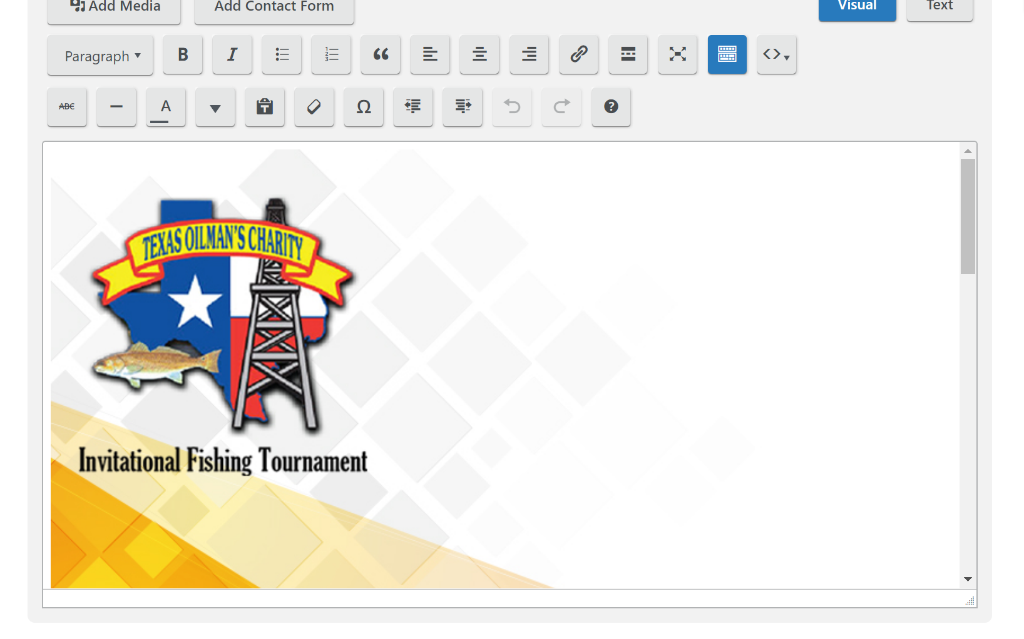Insert a horizontal line
The width and height of the screenshot is (1024, 639).
(116, 107)
